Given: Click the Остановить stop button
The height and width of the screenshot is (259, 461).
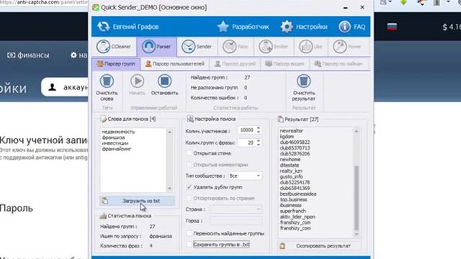Looking at the screenshot, I should pos(164,81).
